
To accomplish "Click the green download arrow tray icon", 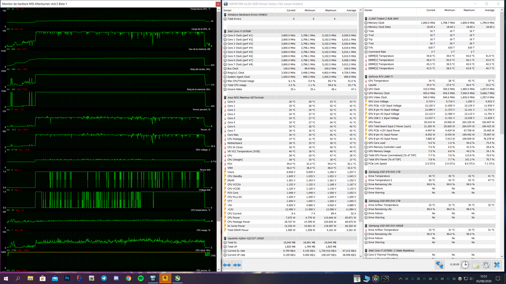I will 357,278.
